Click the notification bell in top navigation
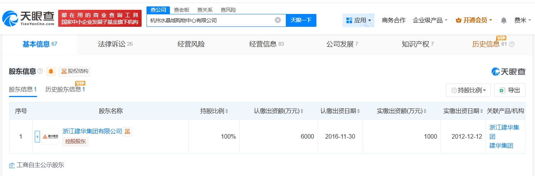535x176 pixels. [503, 20]
